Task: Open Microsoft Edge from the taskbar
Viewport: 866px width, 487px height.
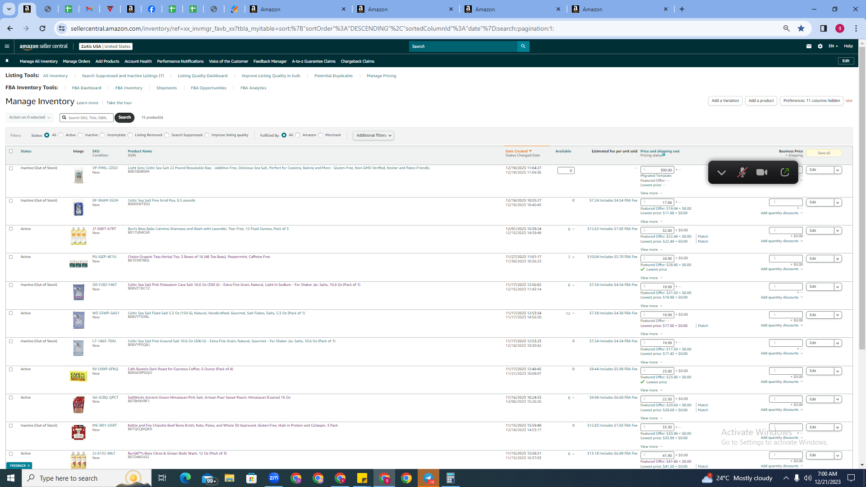Action: tap(185, 478)
